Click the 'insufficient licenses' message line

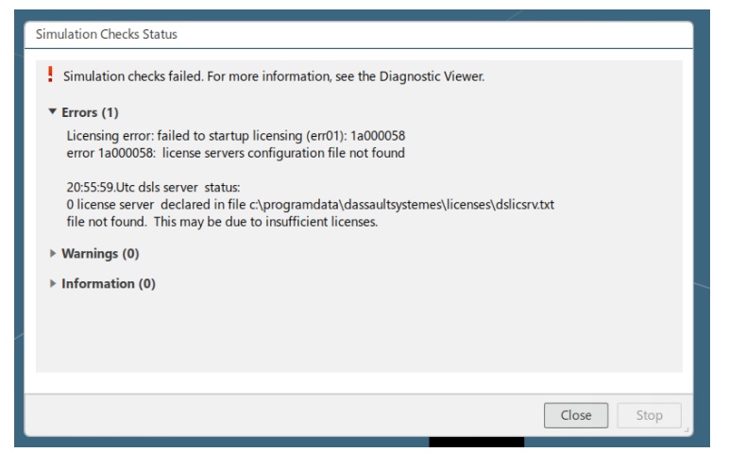[x=222, y=222]
